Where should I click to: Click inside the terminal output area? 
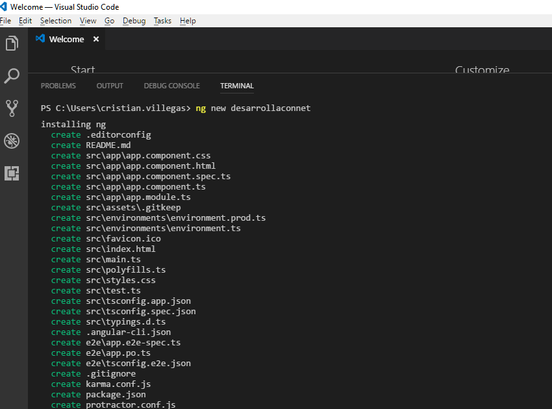point(260,260)
